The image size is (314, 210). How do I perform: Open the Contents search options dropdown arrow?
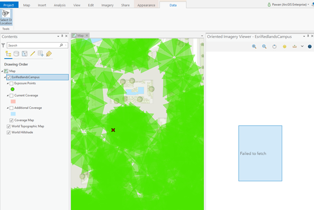pyautogui.click(x=66, y=45)
